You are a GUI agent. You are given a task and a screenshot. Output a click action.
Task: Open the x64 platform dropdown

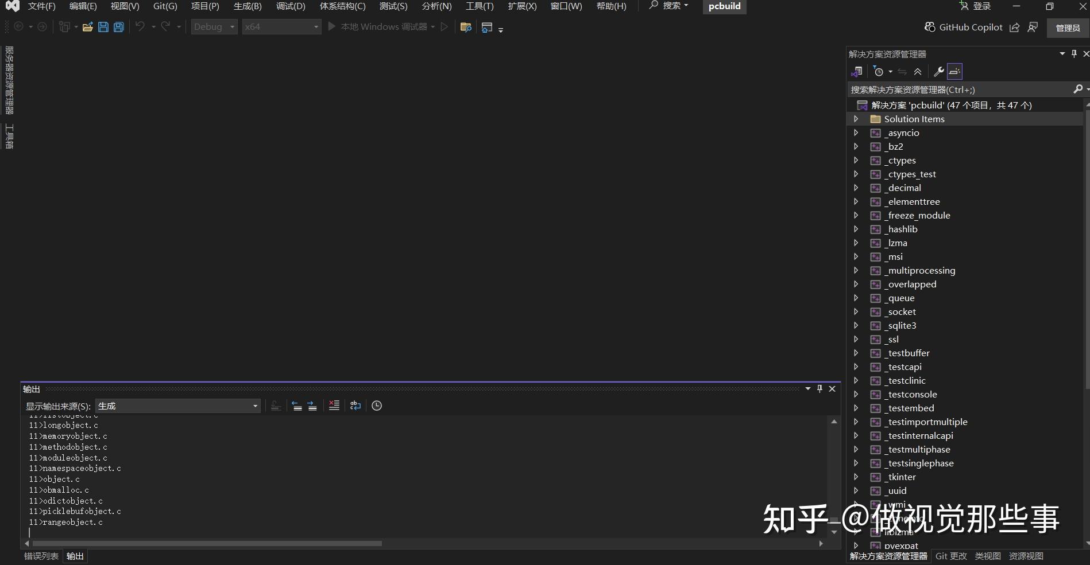[281, 26]
